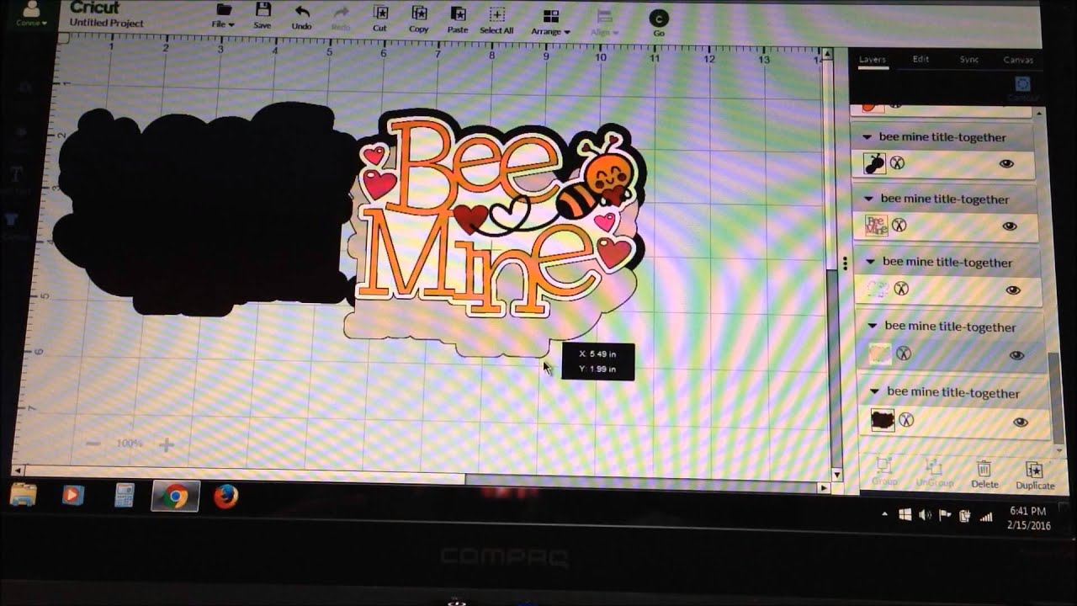This screenshot has width=1077, height=606.
Task: Open File Explorer from taskbar
Action: tap(23, 495)
